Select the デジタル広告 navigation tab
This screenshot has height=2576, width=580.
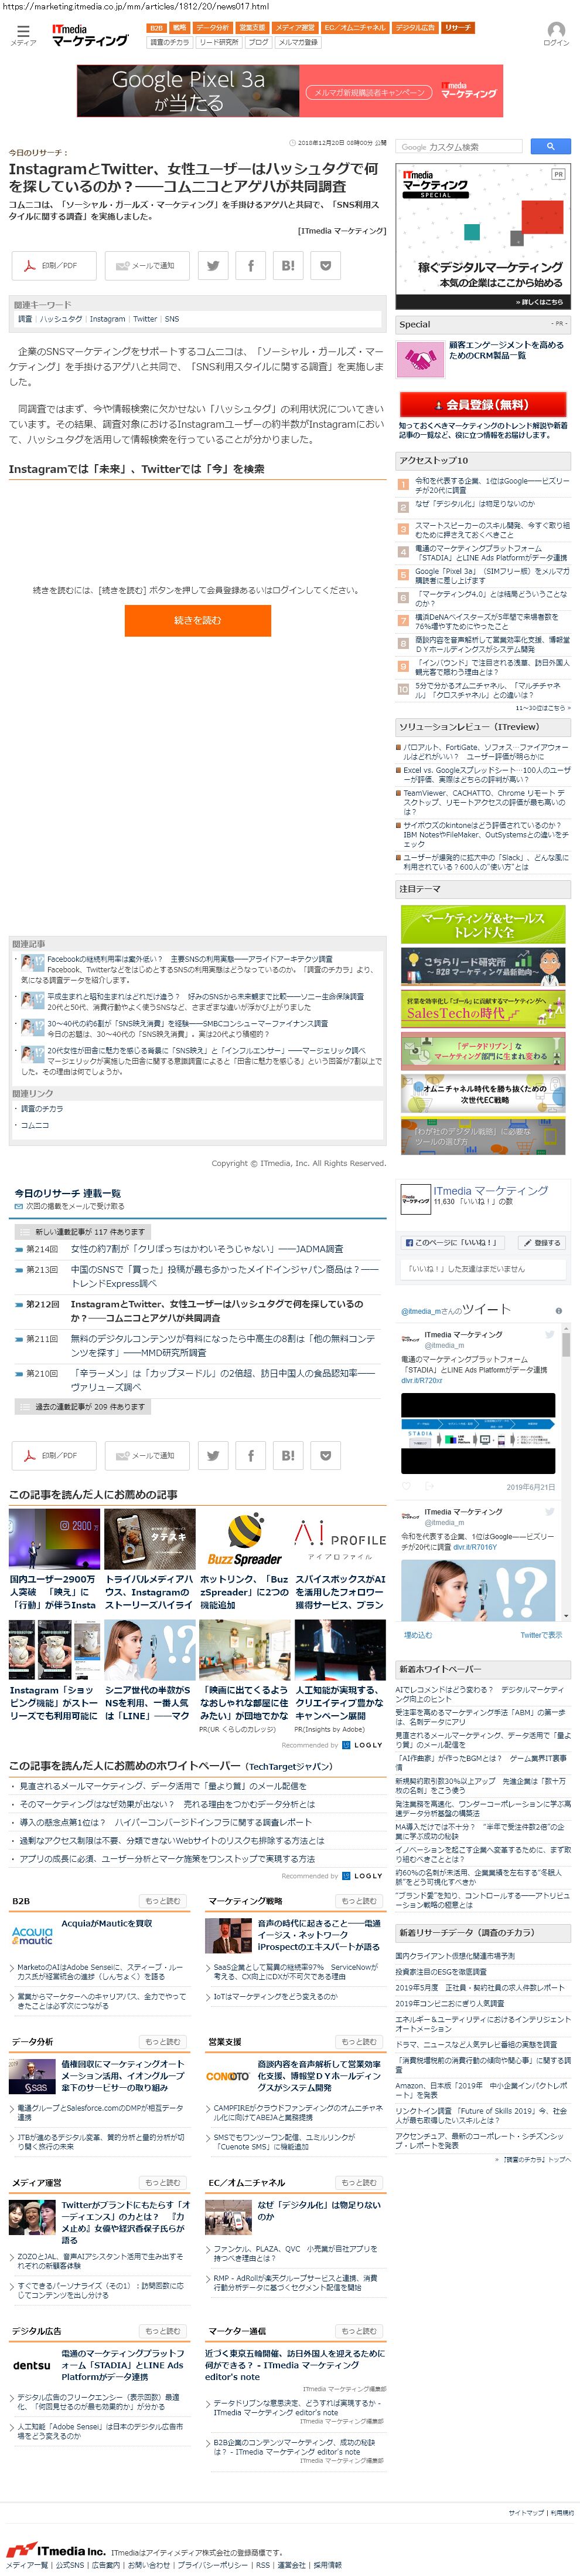[x=415, y=28]
